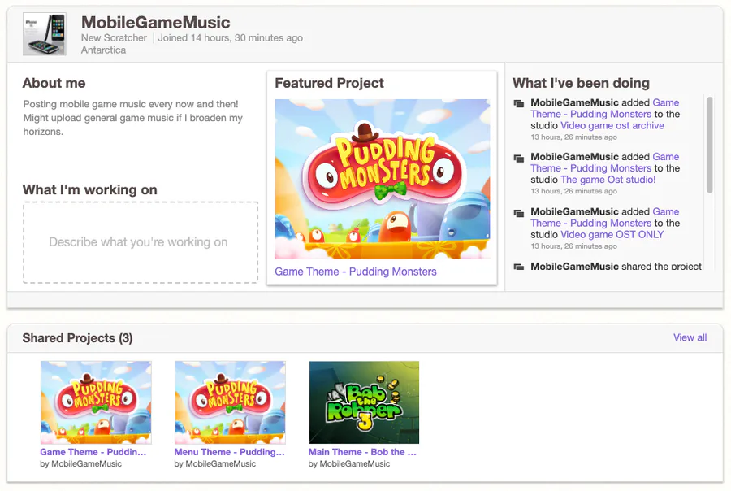Open 'Video game OST ONLY' studio link

point(612,235)
